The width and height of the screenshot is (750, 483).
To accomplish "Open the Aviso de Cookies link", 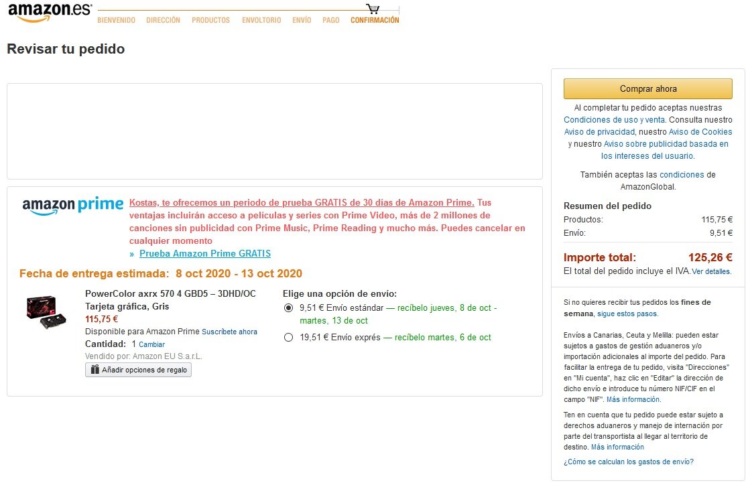I will [700, 132].
